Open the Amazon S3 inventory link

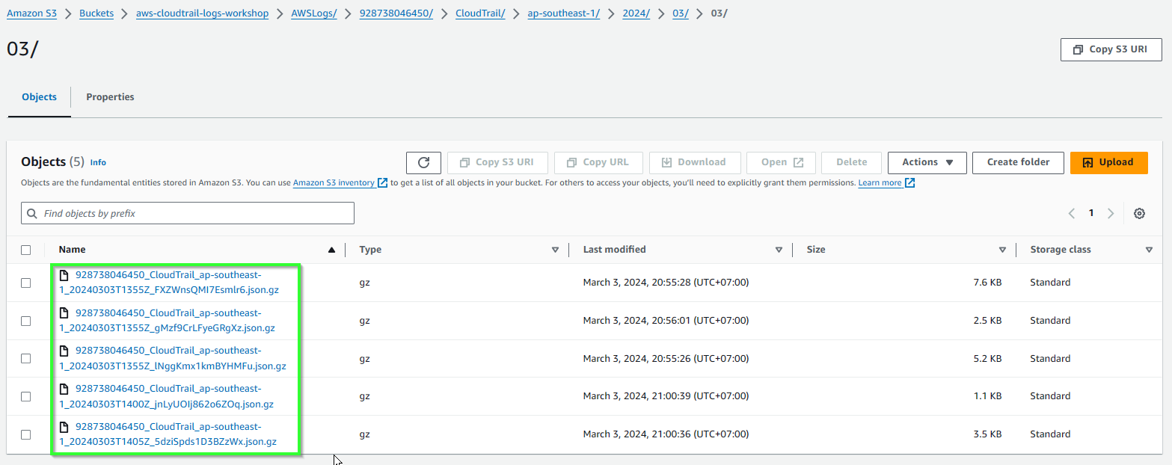[334, 182]
